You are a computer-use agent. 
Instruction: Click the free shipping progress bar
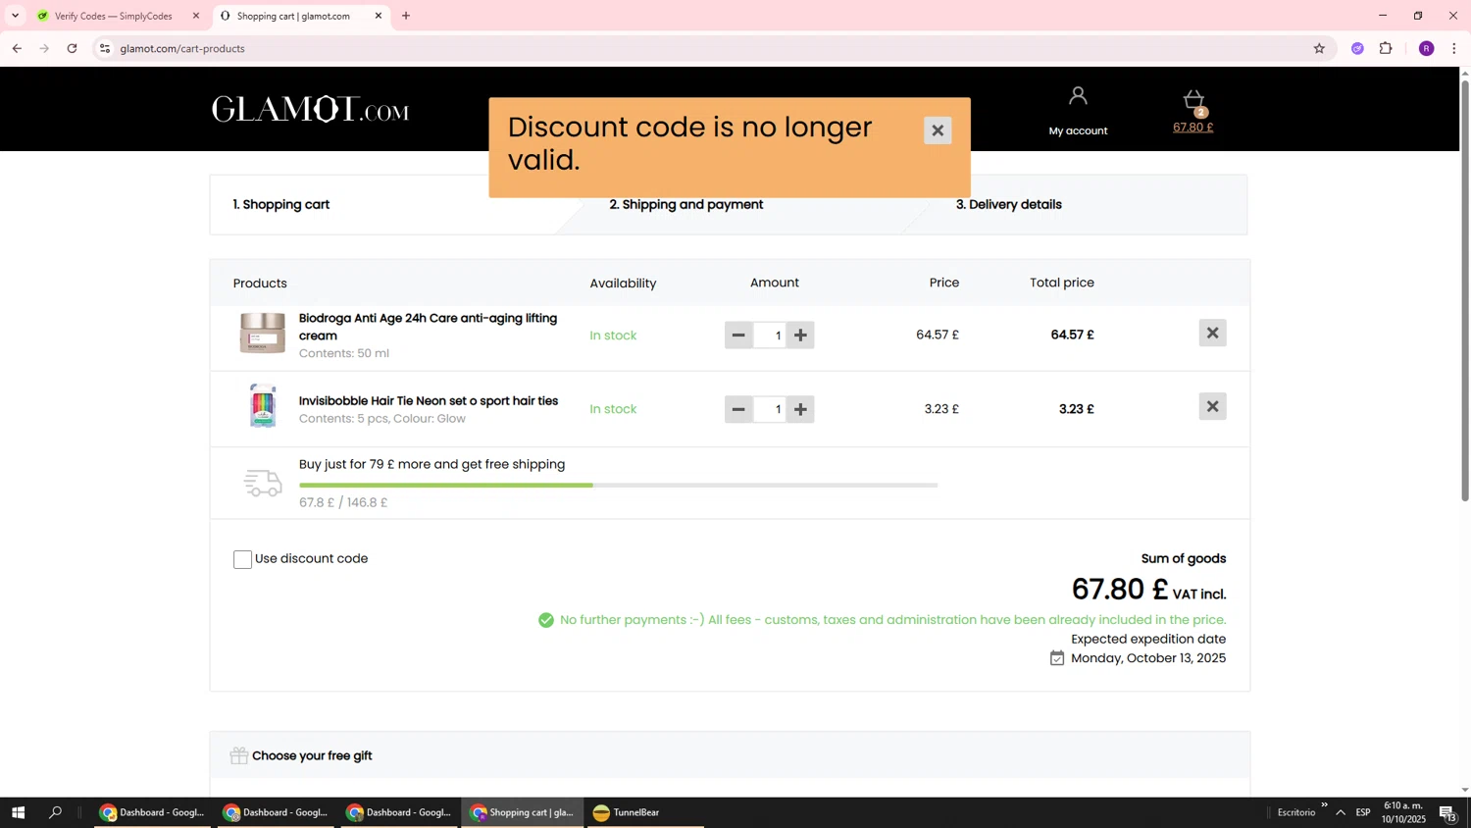(x=618, y=485)
